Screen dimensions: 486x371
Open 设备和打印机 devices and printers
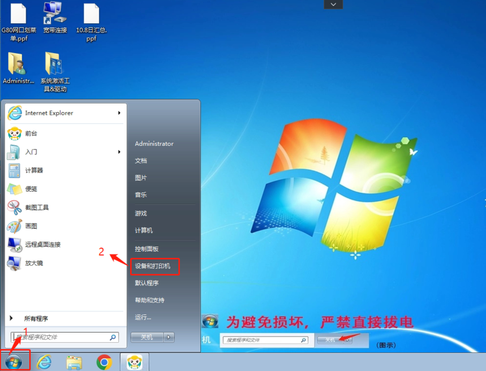(x=153, y=266)
